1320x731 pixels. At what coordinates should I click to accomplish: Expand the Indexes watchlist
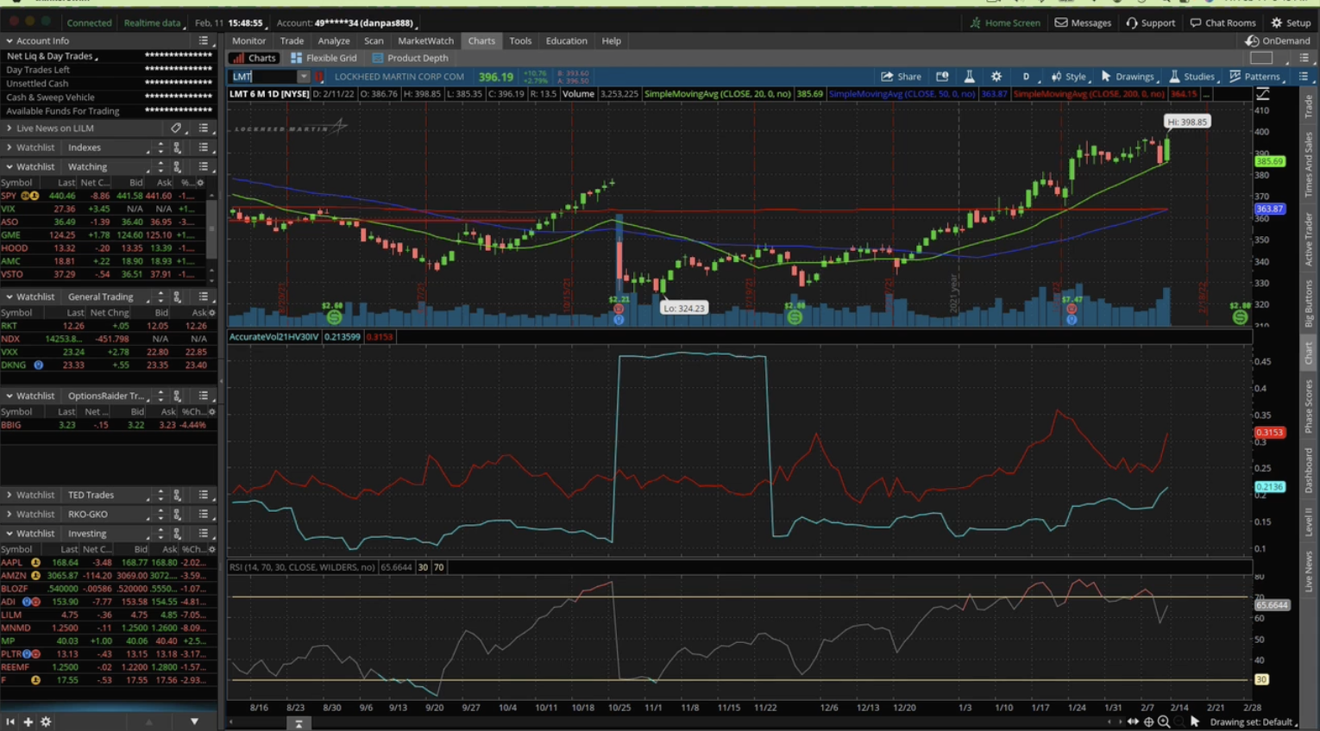tap(9, 147)
